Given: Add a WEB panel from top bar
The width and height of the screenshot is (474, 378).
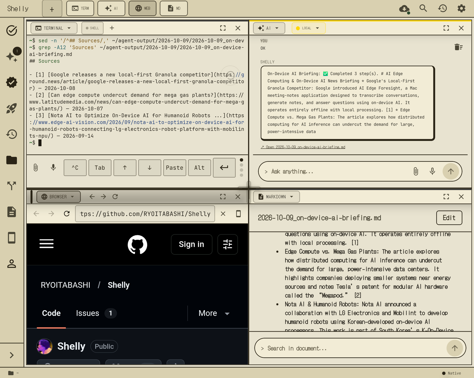Looking at the screenshot, I should tap(142, 8).
